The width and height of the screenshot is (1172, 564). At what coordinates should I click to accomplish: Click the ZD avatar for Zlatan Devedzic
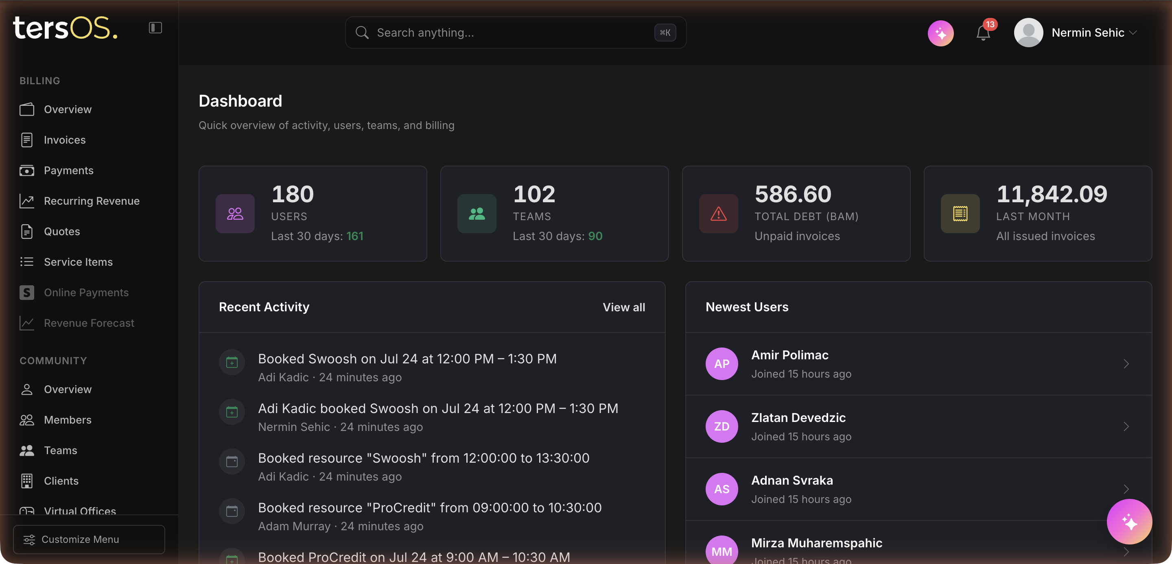(x=722, y=426)
